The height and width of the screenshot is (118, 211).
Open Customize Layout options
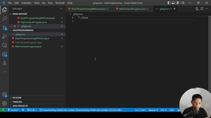[183, 3]
